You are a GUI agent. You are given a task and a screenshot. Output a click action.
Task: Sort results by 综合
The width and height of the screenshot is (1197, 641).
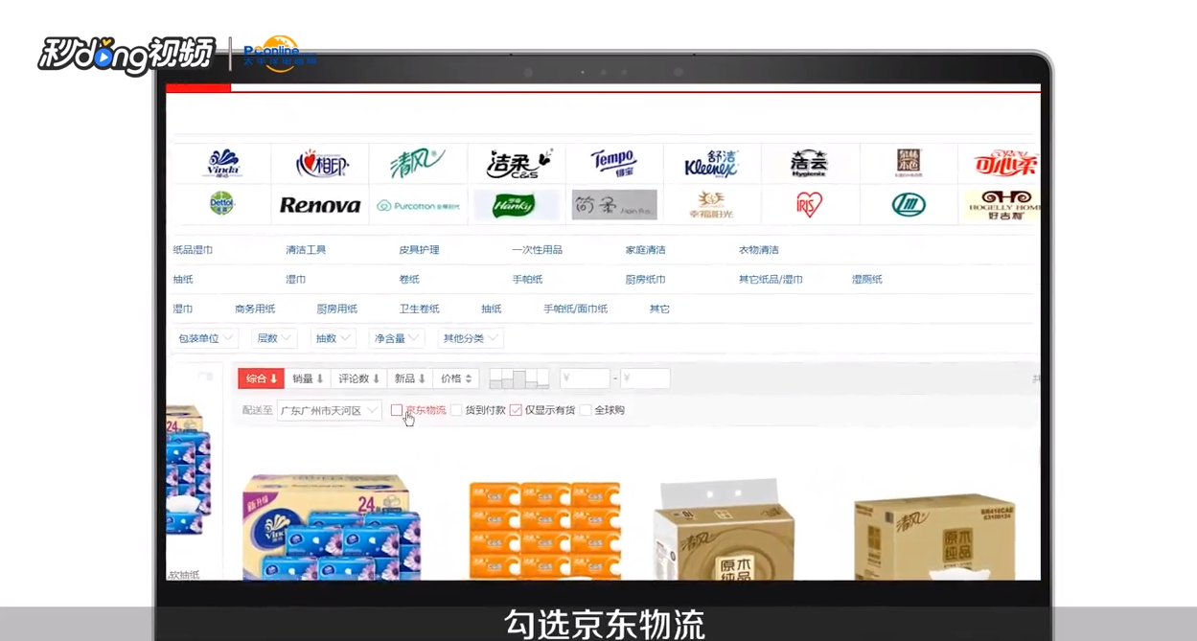point(261,378)
